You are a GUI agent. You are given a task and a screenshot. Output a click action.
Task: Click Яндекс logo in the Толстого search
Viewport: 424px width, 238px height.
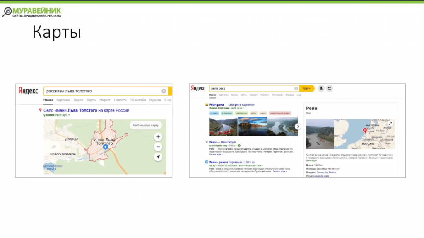pos(28,91)
